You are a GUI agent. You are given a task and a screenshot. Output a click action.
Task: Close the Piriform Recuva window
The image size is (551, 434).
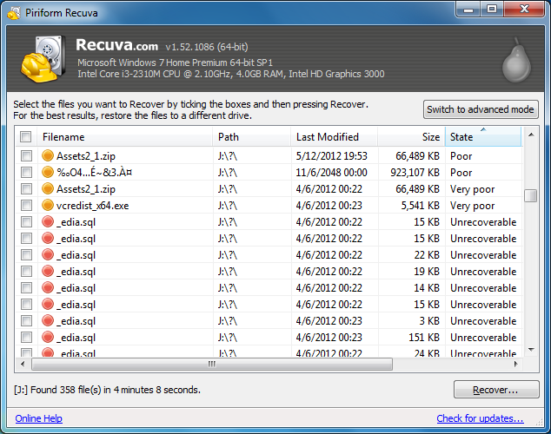tap(524, 10)
